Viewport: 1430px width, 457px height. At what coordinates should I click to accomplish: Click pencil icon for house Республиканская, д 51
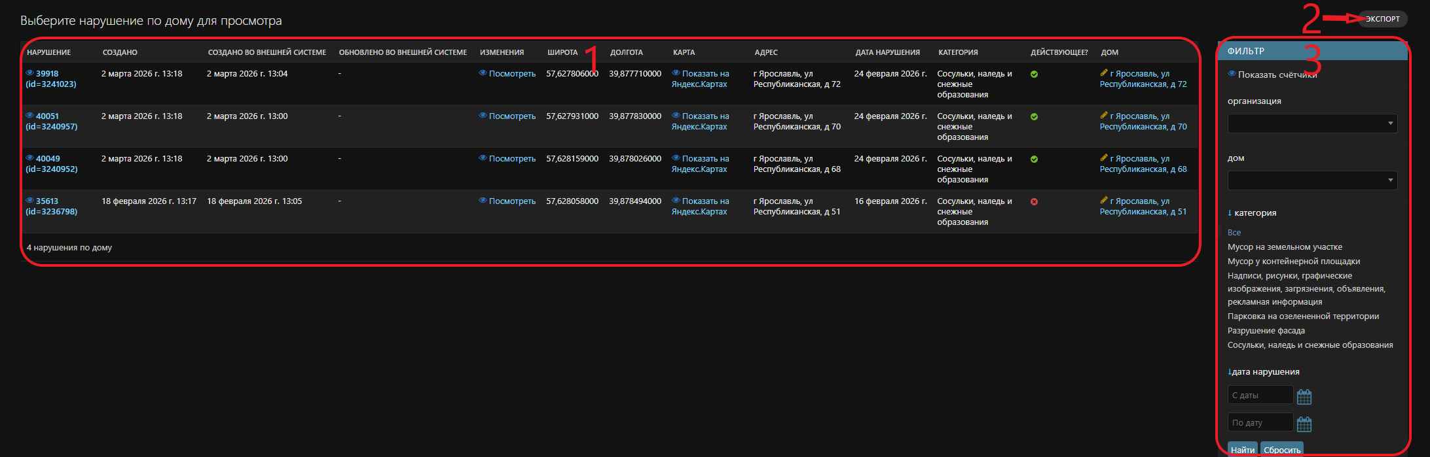(1104, 201)
